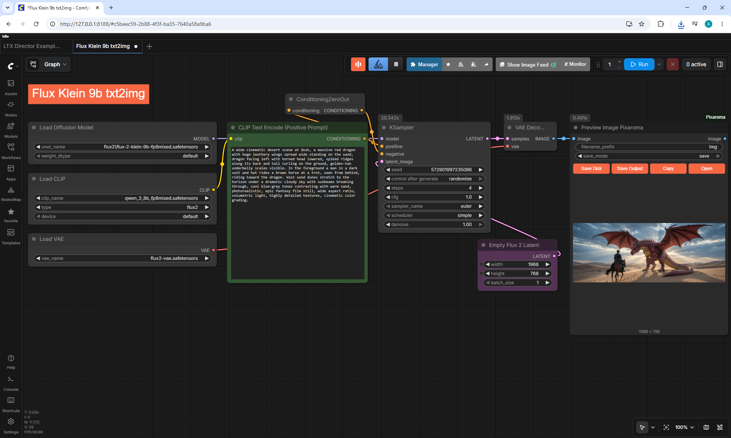The width and height of the screenshot is (731, 438).
Task: Collapse the CLIP Text Encode node dot
Action: pyautogui.click(x=233, y=127)
